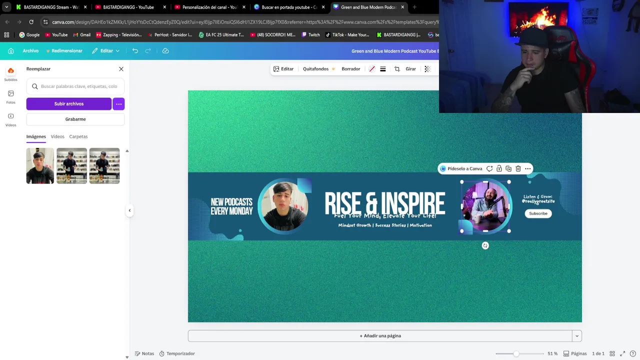Click the add comment icon
Viewport: 640px width, 360px height.
coord(489,168)
